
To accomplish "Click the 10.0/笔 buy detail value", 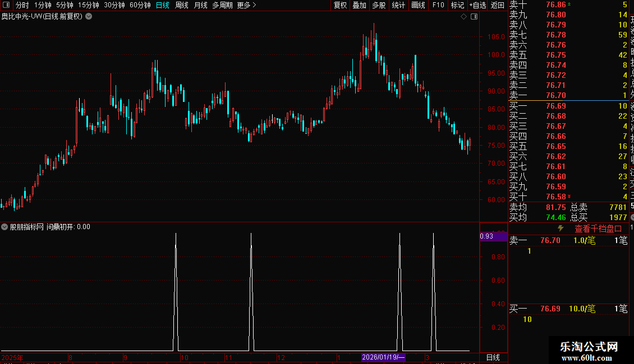I will click(x=582, y=309).
